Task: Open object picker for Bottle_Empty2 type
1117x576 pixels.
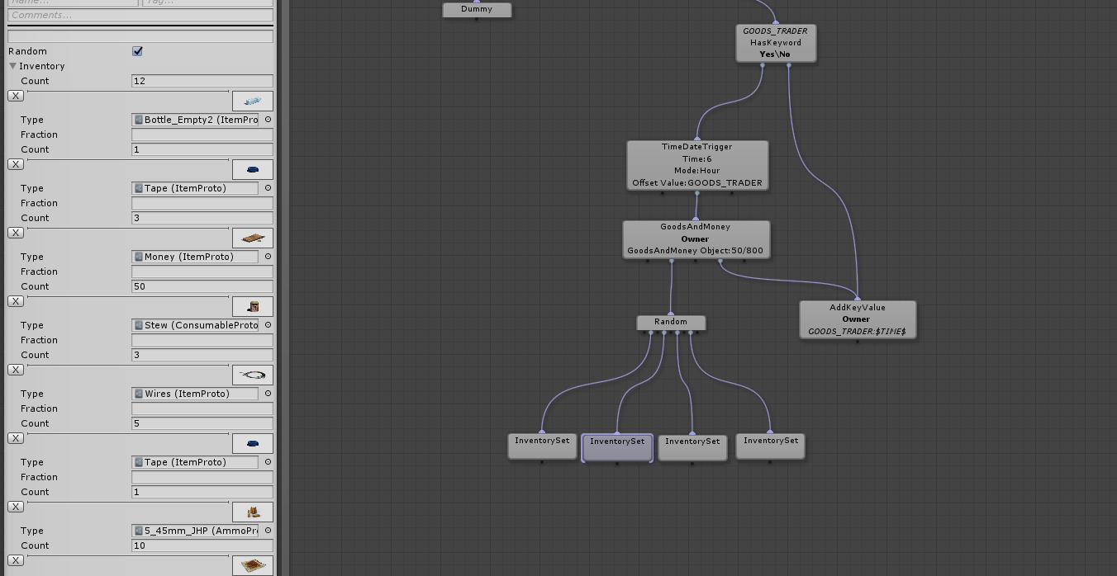Action: (x=268, y=120)
